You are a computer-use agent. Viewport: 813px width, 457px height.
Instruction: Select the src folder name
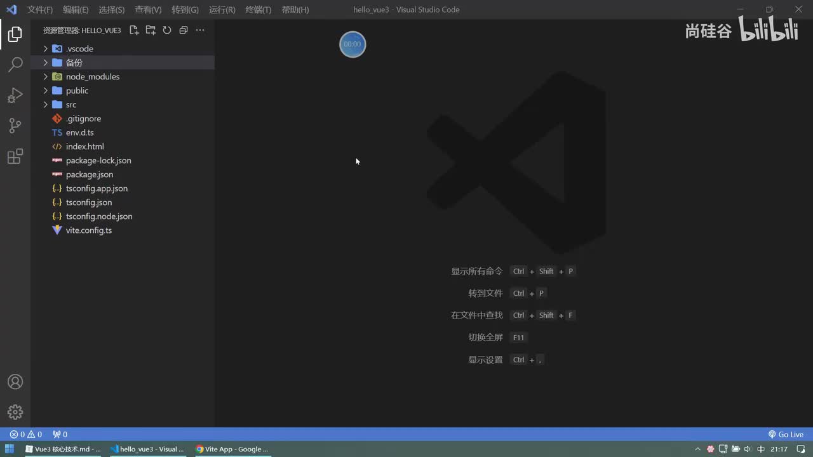pos(71,105)
